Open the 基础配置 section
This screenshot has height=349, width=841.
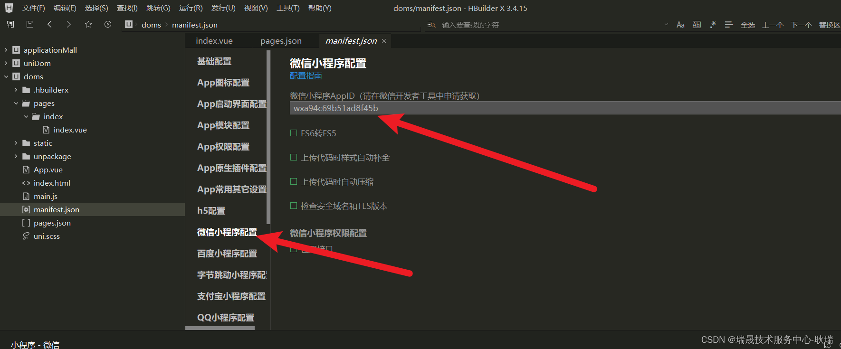[x=214, y=61]
